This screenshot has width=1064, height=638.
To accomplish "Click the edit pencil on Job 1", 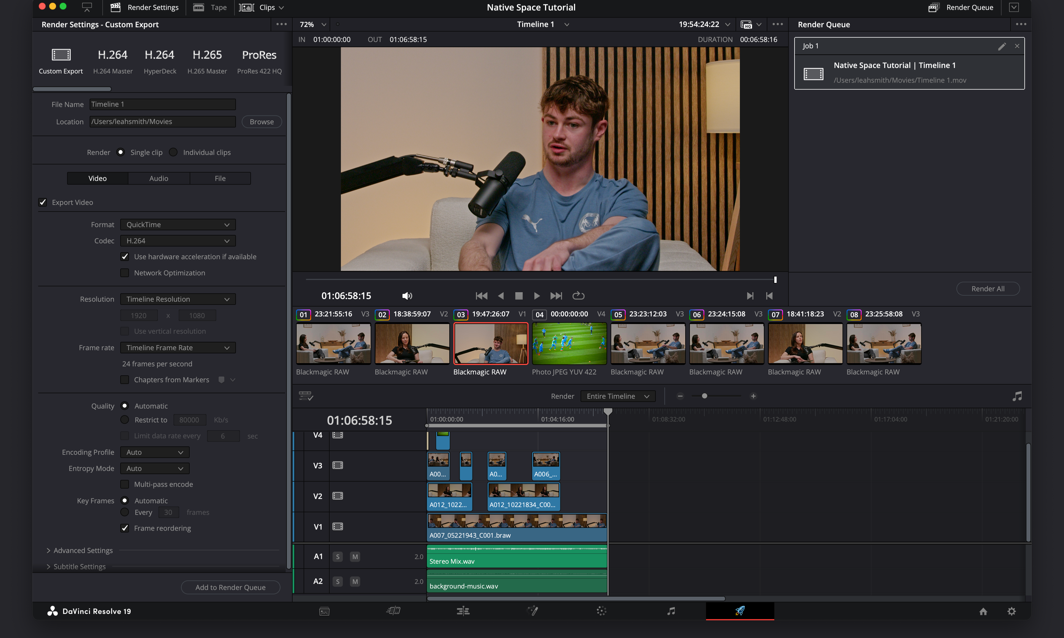I will pos(1002,46).
